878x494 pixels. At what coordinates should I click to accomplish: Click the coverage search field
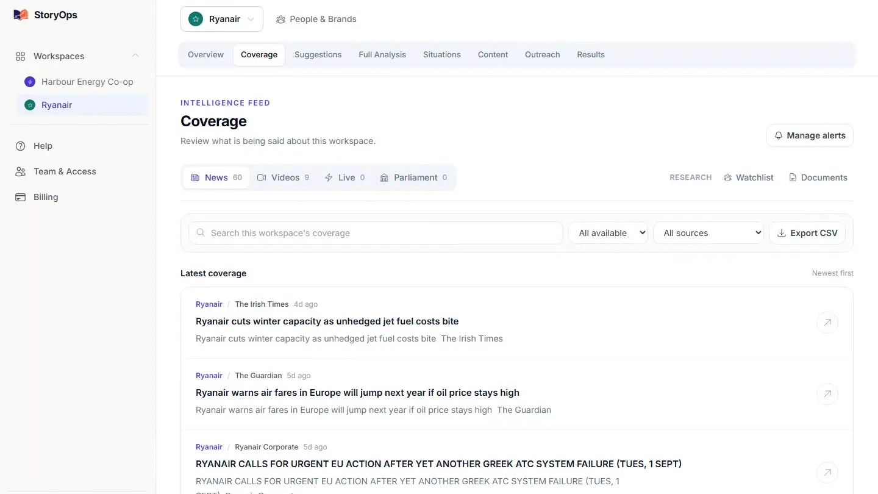[376, 233]
